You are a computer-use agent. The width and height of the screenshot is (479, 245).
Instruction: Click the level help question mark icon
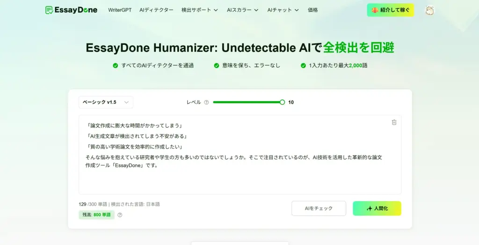point(206,102)
